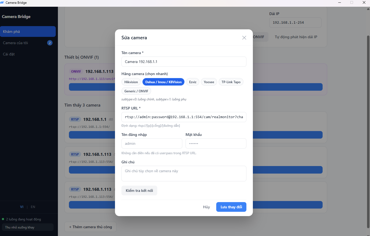Select the Dahua / Imou / KBVision chip
Image resolution: width=370 pixels, height=236 pixels.
163,82
